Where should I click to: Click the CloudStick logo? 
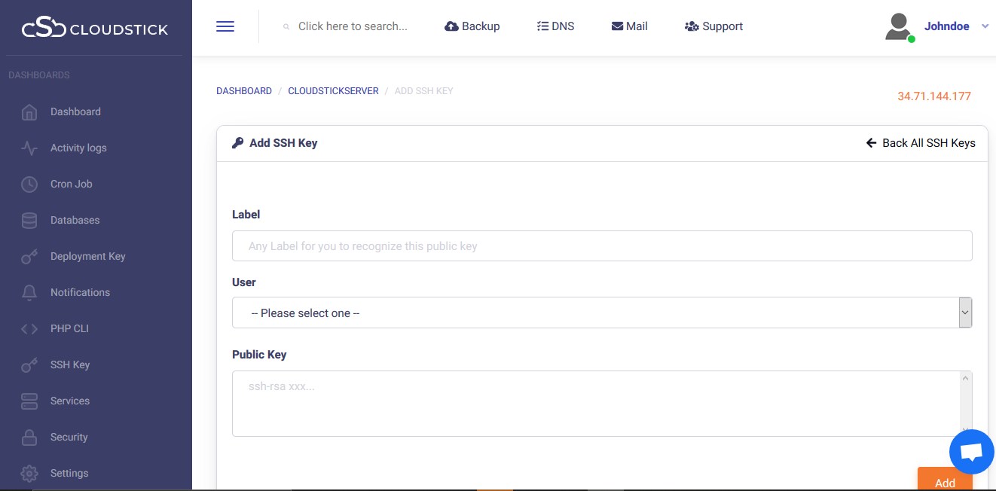95,29
